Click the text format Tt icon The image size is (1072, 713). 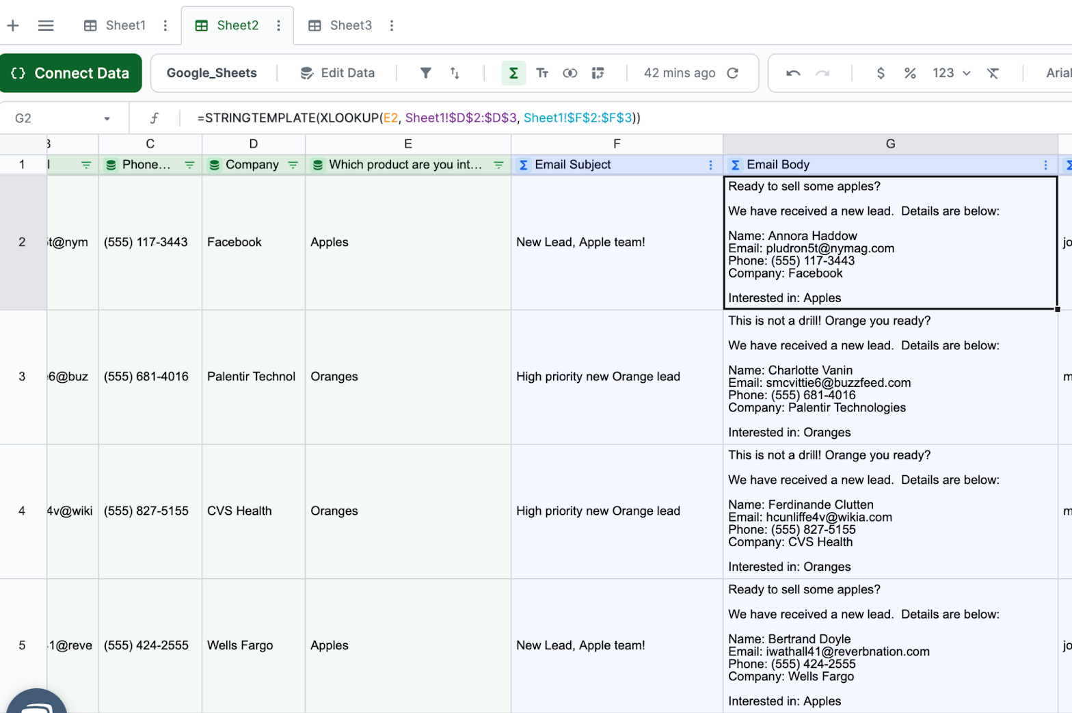coord(542,73)
